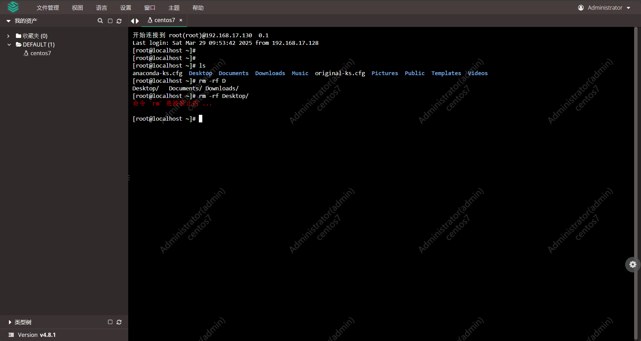Screen dimensions: 641x341
Task: Click the Version v4.8.1 label
Action: pos(37,334)
